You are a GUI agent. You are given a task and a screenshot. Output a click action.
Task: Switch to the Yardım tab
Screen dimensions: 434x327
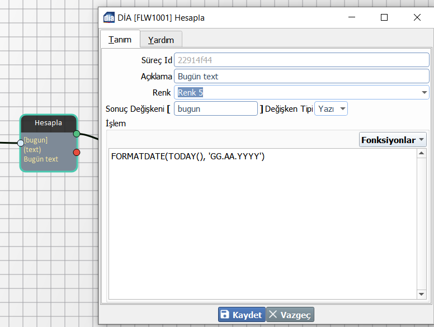click(x=161, y=40)
